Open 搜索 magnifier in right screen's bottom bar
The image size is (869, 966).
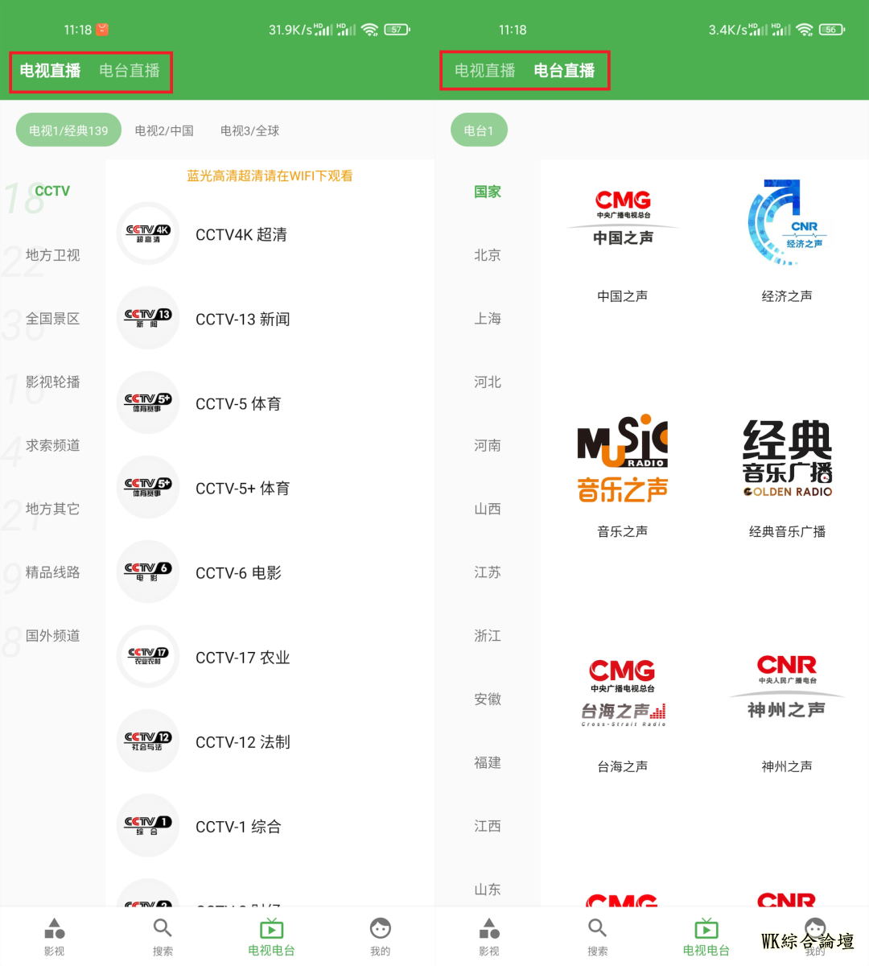click(x=597, y=929)
